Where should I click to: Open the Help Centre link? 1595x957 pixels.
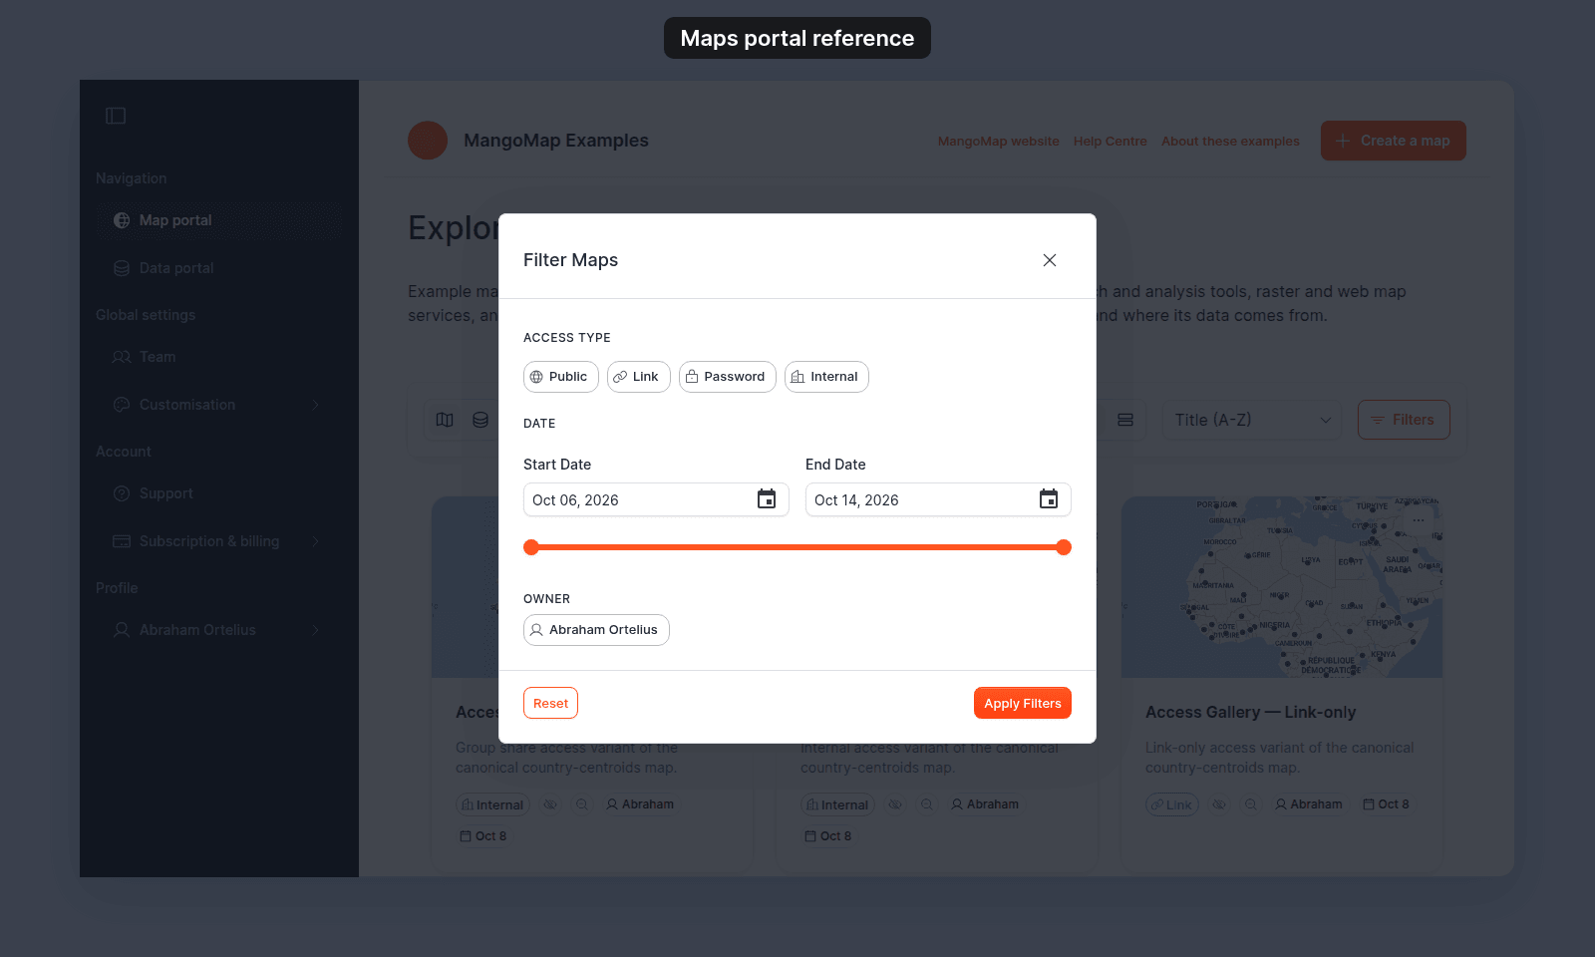pos(1110,142)
